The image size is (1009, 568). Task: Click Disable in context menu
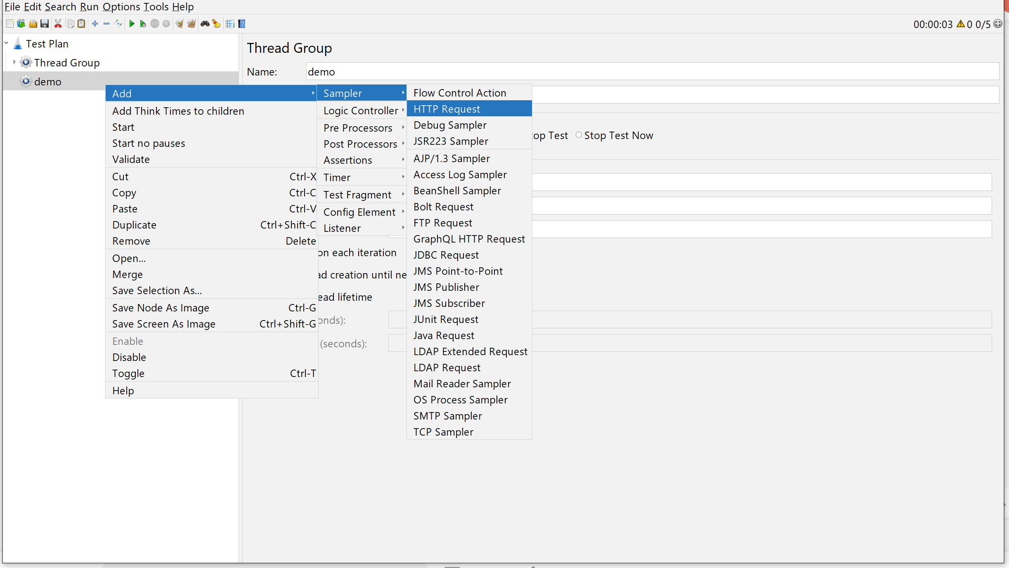212,357
